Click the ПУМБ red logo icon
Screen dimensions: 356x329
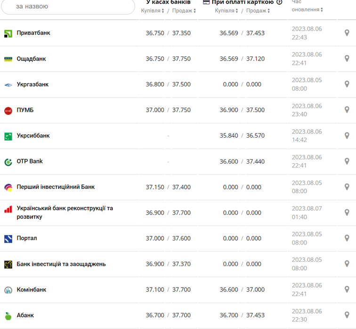pyautogui.click(x=8, y=110)
